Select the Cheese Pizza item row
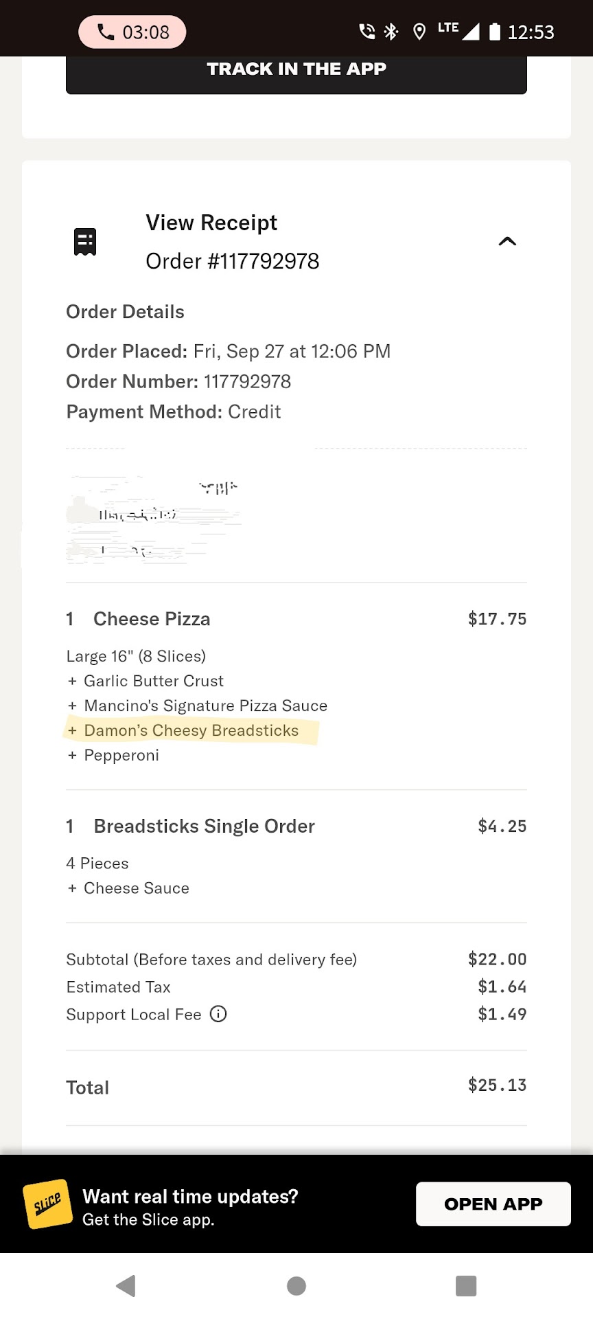 tap(152, 619)
